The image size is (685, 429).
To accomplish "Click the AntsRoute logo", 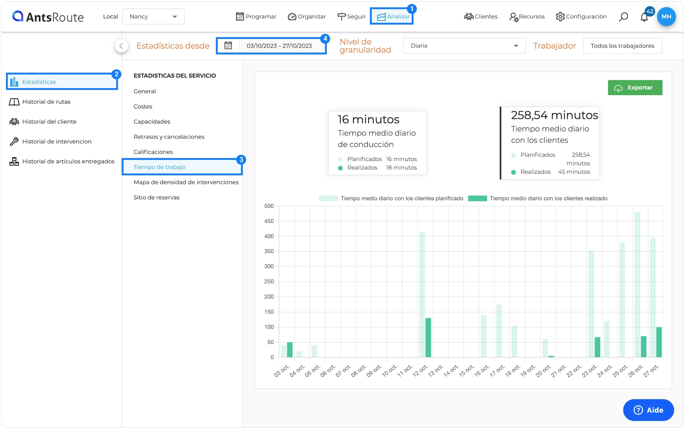I will tap(48, 16).
